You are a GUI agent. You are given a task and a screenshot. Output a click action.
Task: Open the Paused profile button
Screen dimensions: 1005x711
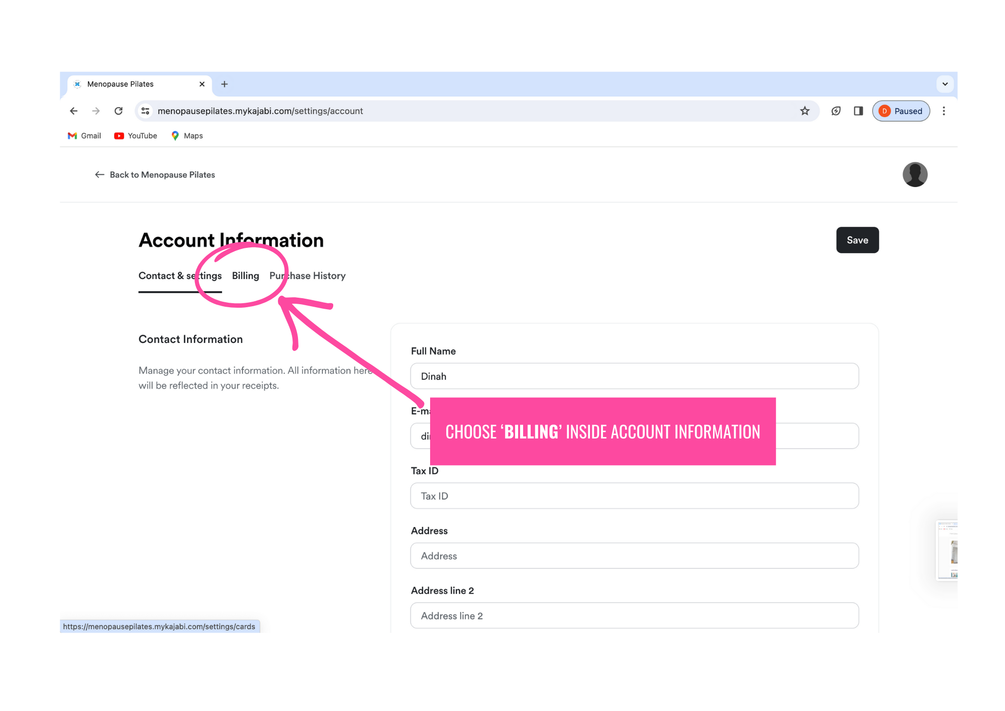click(x=900, y=111)
